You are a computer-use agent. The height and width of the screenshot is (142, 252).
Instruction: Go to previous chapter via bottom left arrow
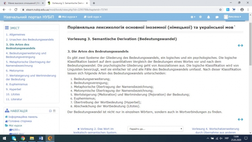tap(239, 120)
